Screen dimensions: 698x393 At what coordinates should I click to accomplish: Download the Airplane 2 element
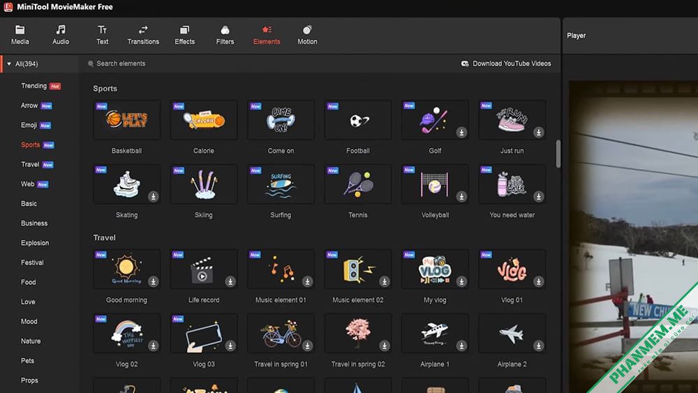[539, 346]
